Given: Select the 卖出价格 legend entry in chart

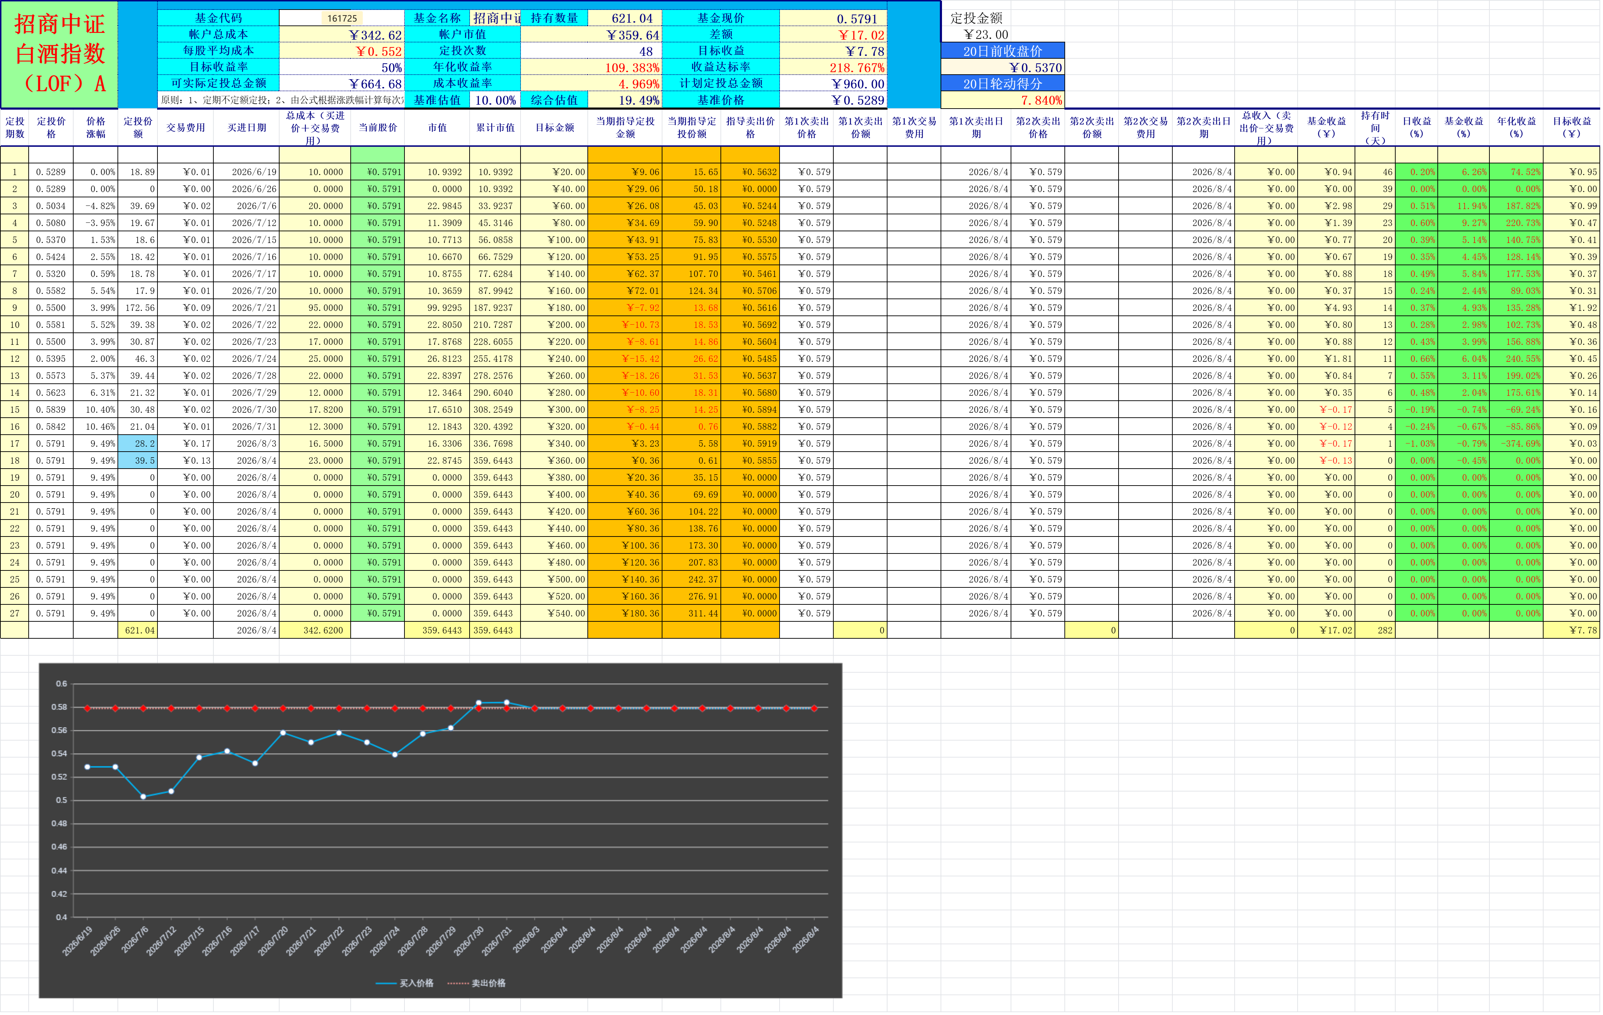Looking at the screenshot, I should point(477,983).
